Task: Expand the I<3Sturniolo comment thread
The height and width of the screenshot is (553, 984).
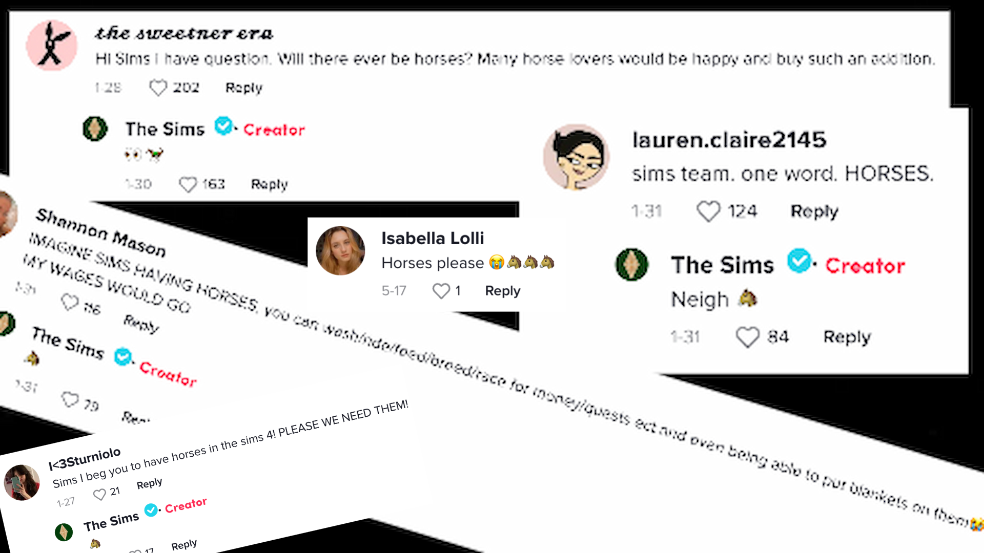Action: [149, 483]
